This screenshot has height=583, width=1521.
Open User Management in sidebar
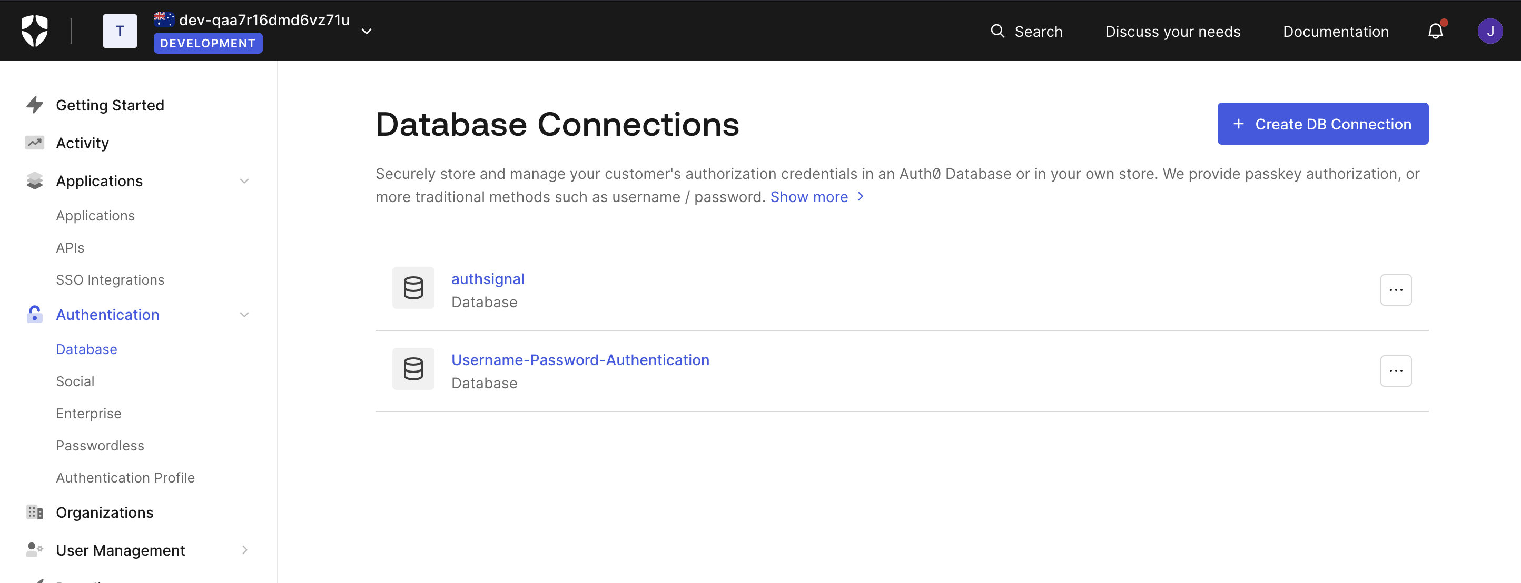coord(121,550)
